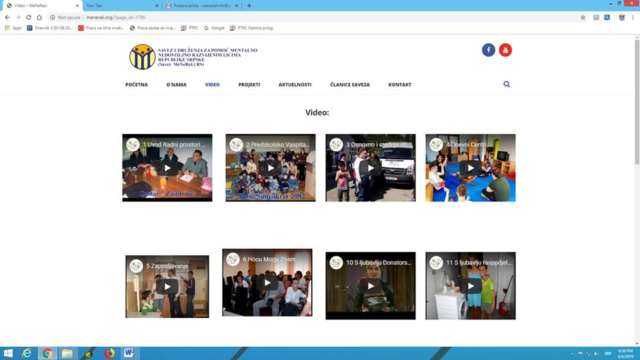This screenshot has width=640, height=360.
Task: Go to browser home page
Action: click(x=39, y=17)
